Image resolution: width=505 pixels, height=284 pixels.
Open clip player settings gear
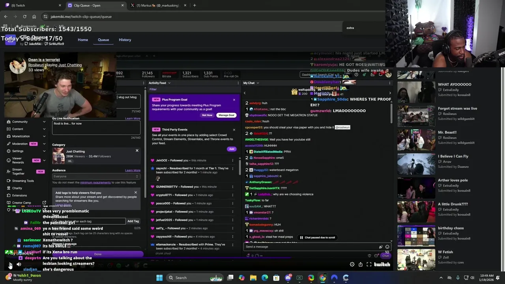352,265
